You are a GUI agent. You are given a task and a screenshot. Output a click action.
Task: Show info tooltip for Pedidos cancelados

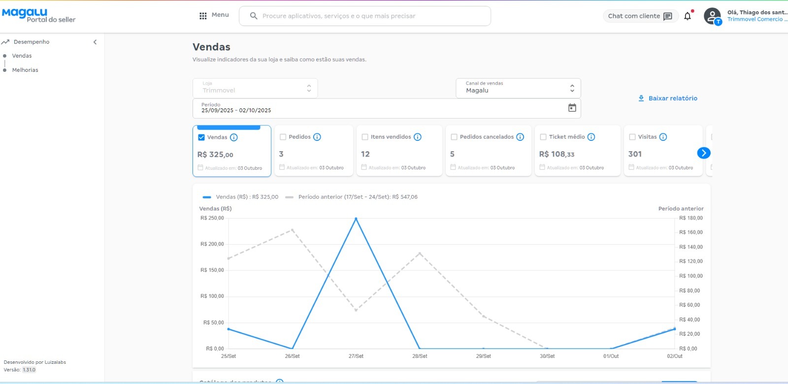click(520, 137)
